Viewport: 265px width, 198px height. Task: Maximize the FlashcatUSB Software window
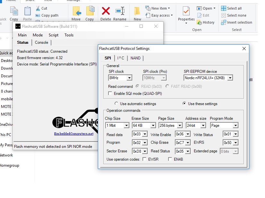[141, 26]
